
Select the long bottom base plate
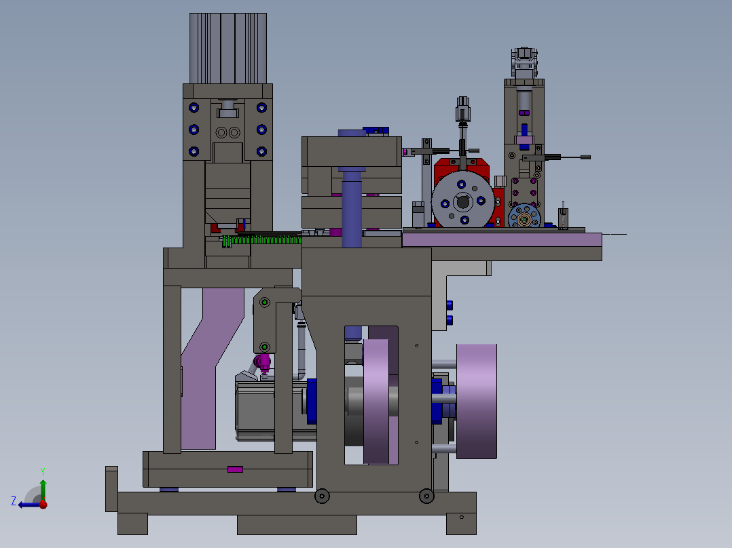tap(297, 503)
